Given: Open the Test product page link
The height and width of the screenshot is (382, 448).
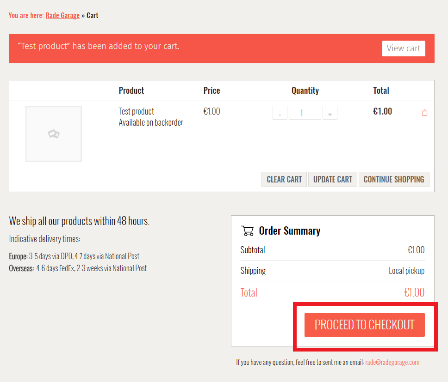Looking at the screenshot, I should (x=136, y=111).
